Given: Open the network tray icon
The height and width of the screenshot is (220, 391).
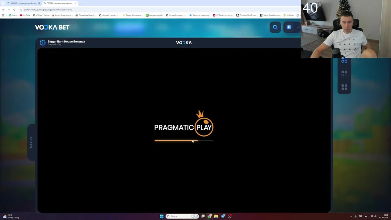Looking at the screenshot, I should pos(372,216).
